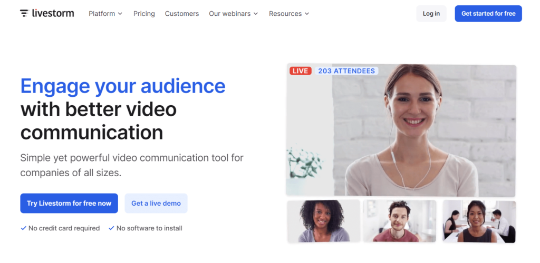Click the 203 ATTENDEES badge

coord(346,70)
